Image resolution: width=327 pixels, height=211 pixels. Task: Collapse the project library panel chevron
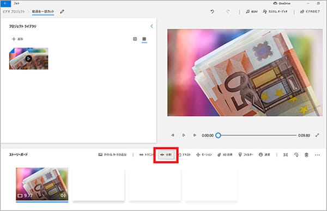[x=152, y=26]
